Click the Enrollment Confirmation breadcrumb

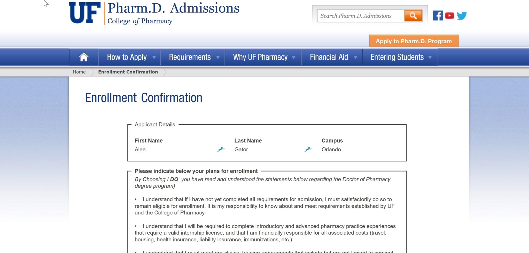click(x=128, y=72)
